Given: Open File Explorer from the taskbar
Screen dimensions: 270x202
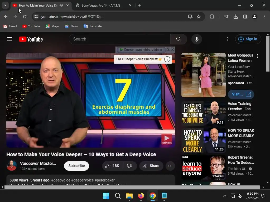Looking at the screenshot, I should click(129, 196).
